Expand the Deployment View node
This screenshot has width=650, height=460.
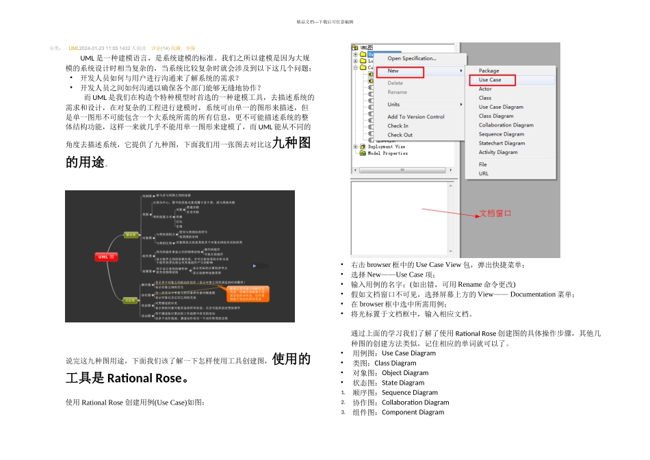coord(355,147)
